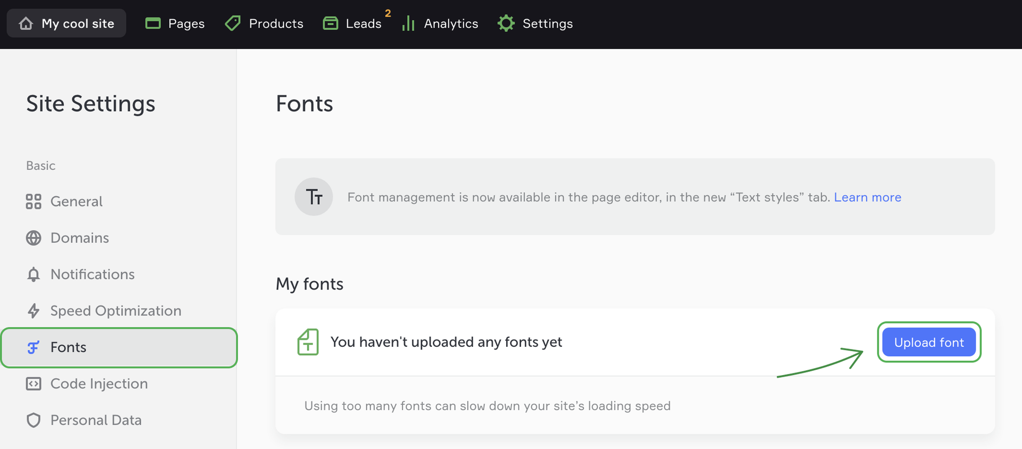1022x449 pixels.
Task: Open the Pages section
Action: coord(175,23)
